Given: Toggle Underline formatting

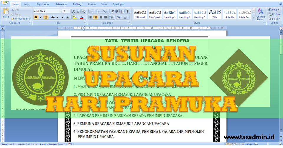Looking at the screenshot, I should (45, 17).
